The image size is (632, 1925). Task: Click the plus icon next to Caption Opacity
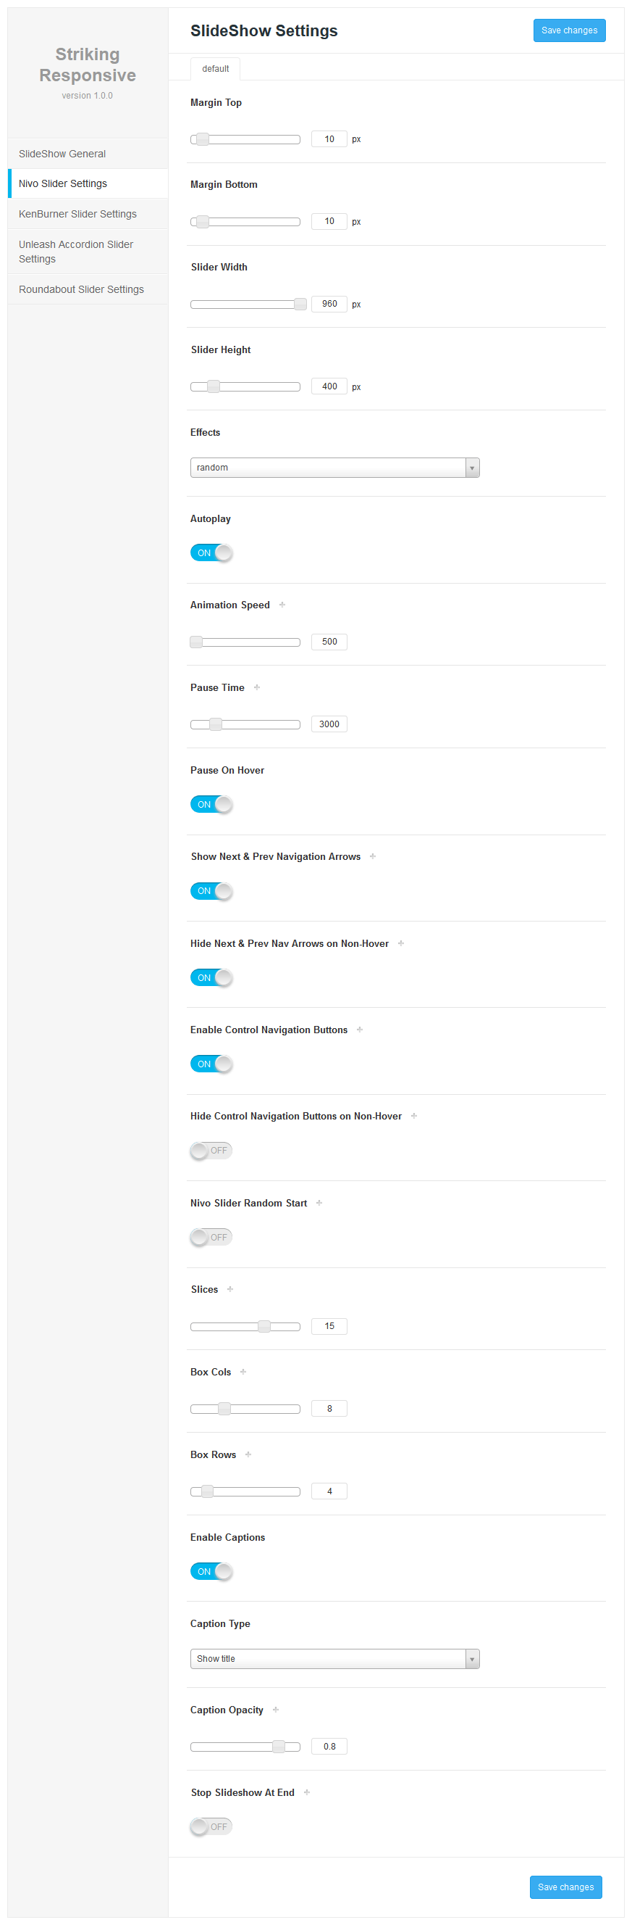click(x=275, y=1710)
